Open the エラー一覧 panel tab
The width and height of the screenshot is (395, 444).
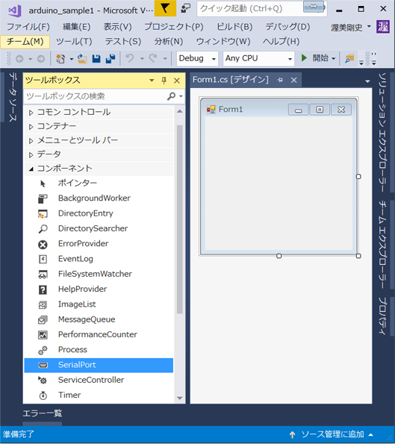pyautogui.click(x=43, y=413)
